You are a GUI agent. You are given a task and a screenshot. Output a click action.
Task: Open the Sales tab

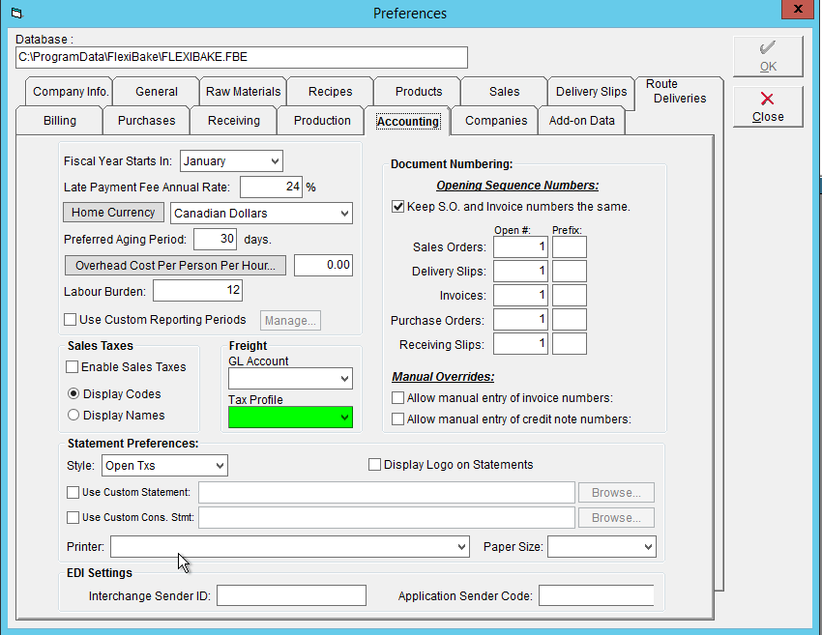coord(504,92)
